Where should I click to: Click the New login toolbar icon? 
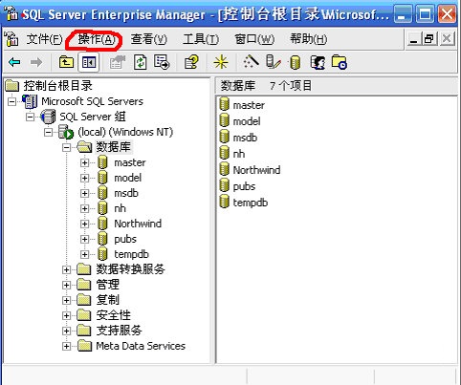coord(318,62)
